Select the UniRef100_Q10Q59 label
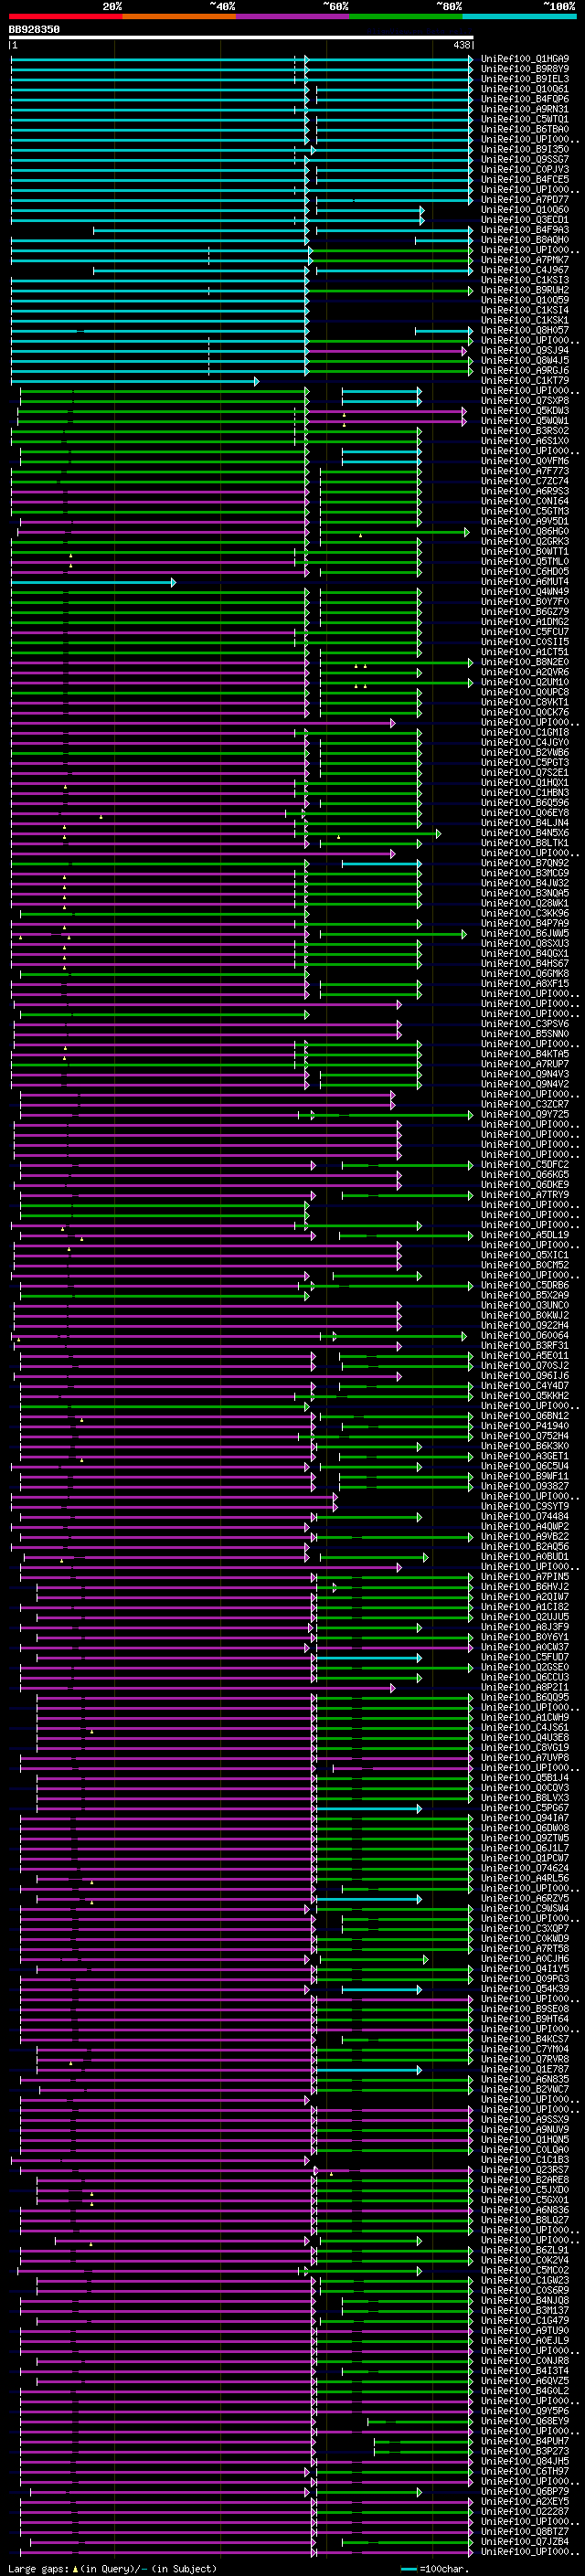Viewport: 585px width, 2576px height. click(x=524, y=300)
